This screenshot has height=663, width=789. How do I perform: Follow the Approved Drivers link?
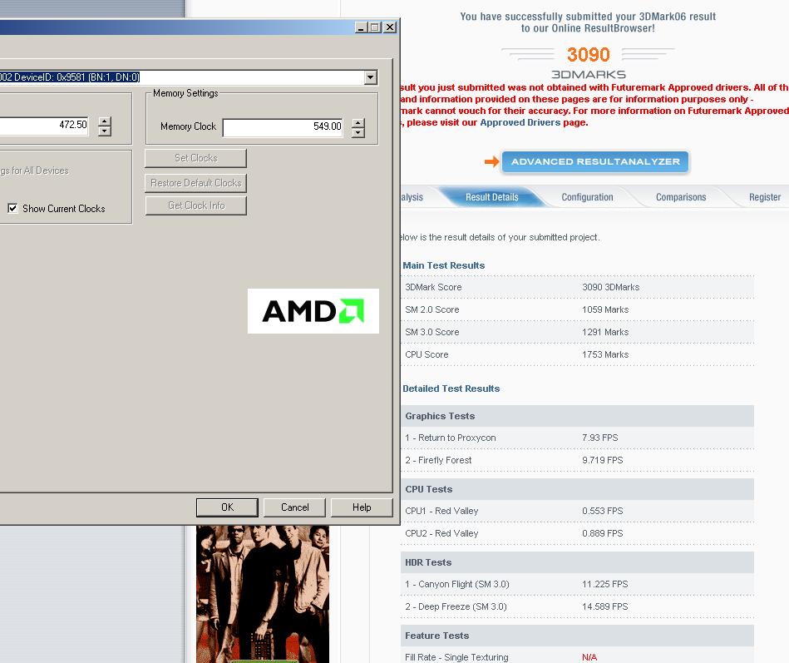click(x=520, y=122)
